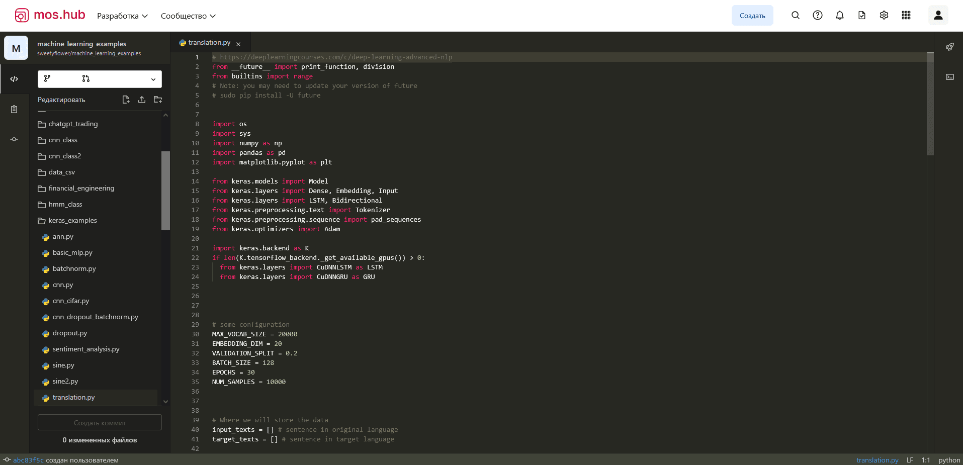Click the rocket icon on right sidebar

point(950,47)
